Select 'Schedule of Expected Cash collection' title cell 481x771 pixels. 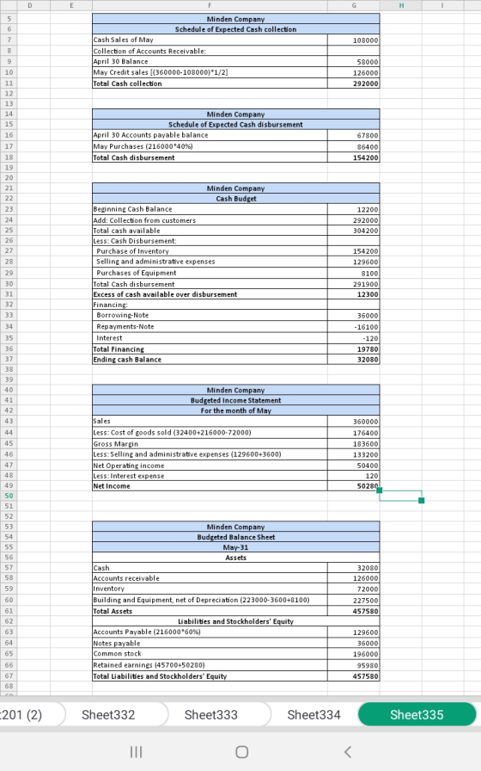235,29
